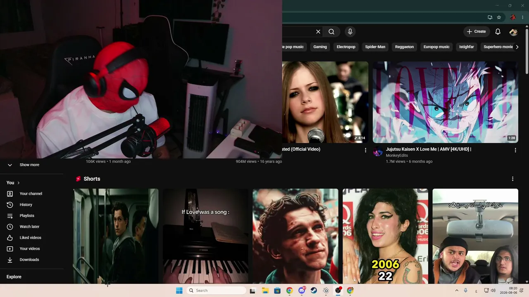Open the subway train Short thumbnail
This screenshot has width=529, height=297.
pos(116,236)
